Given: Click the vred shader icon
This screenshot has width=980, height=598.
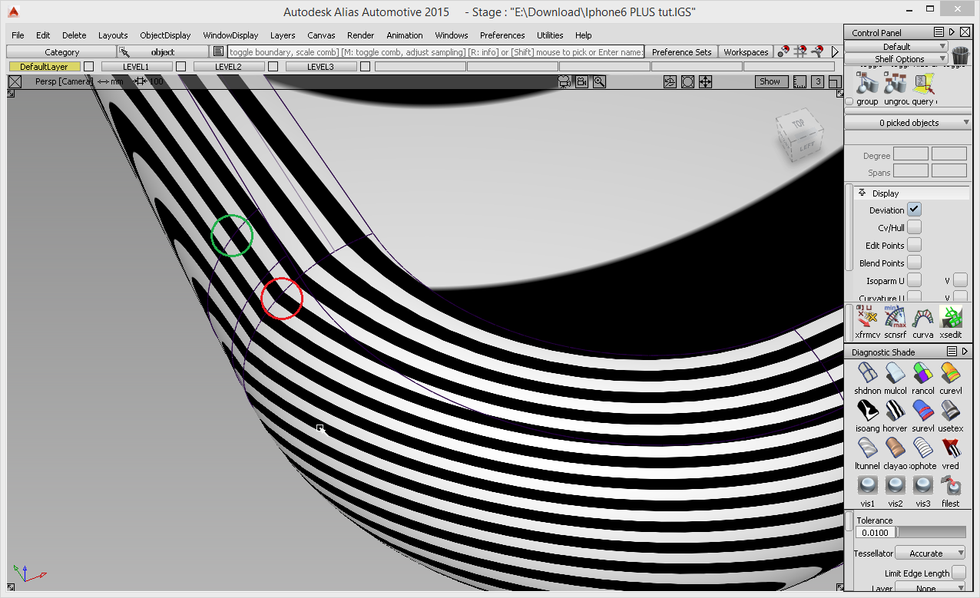Looking at the screenshot, I should click(x=951, y=448).
